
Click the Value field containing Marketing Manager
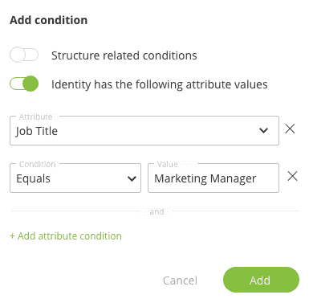(x=213, y=178)
